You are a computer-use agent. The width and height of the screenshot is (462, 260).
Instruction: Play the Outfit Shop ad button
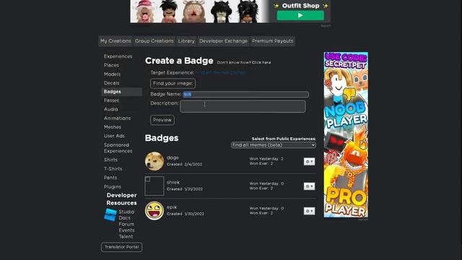coord(300,15)
